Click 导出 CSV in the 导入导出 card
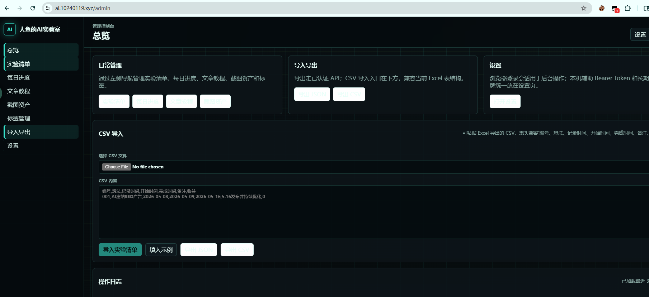The height and width of the screenshot is (297, 649). click(349, 94)
